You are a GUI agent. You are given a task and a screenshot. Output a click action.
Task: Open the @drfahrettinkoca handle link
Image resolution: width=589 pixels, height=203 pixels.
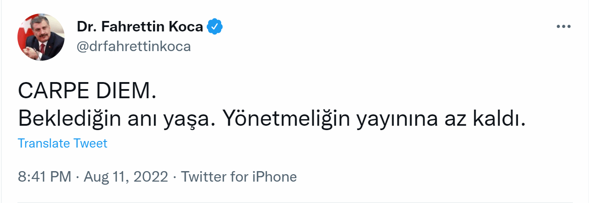134,46
